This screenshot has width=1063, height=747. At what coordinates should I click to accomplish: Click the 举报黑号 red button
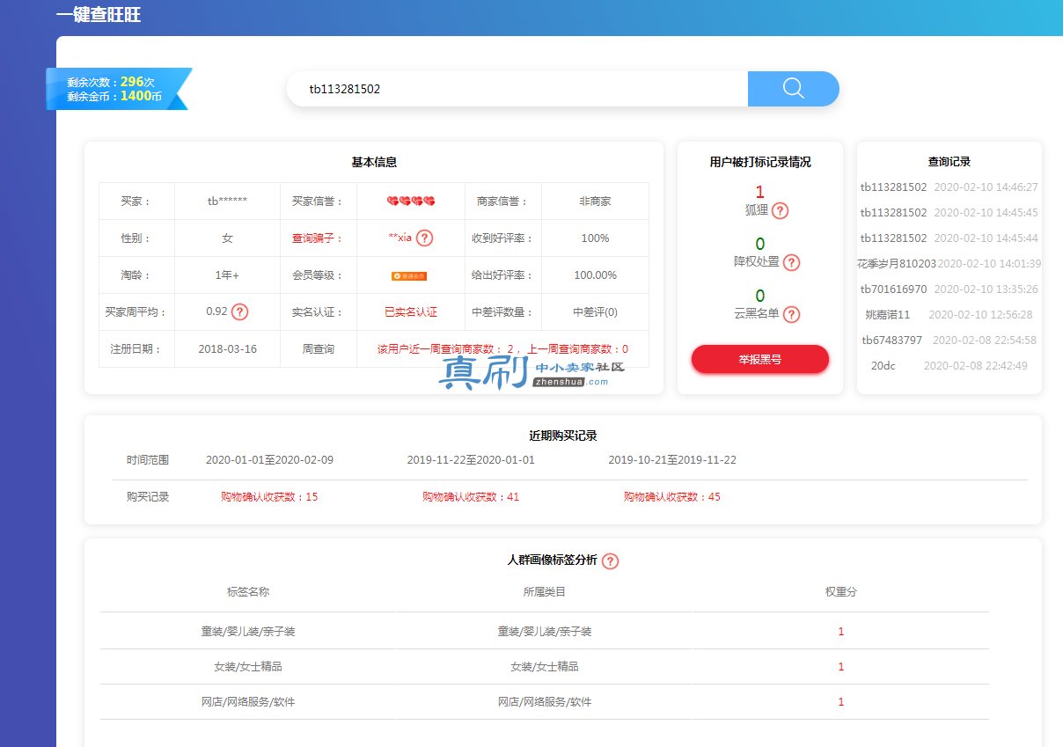click(760, 359)
